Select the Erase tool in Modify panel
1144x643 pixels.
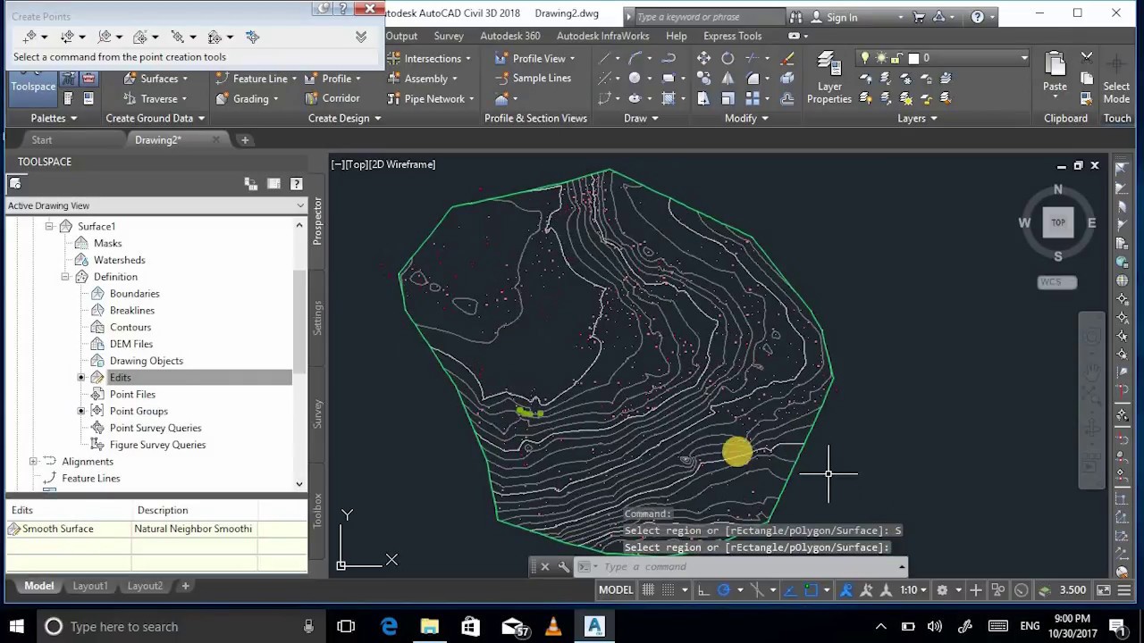786,59
